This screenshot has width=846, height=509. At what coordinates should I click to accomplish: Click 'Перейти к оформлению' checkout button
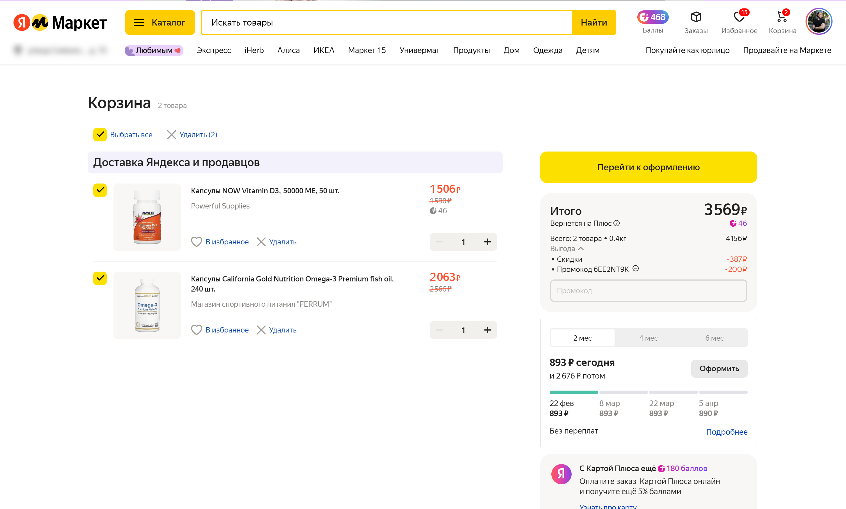tap(648, 168)
